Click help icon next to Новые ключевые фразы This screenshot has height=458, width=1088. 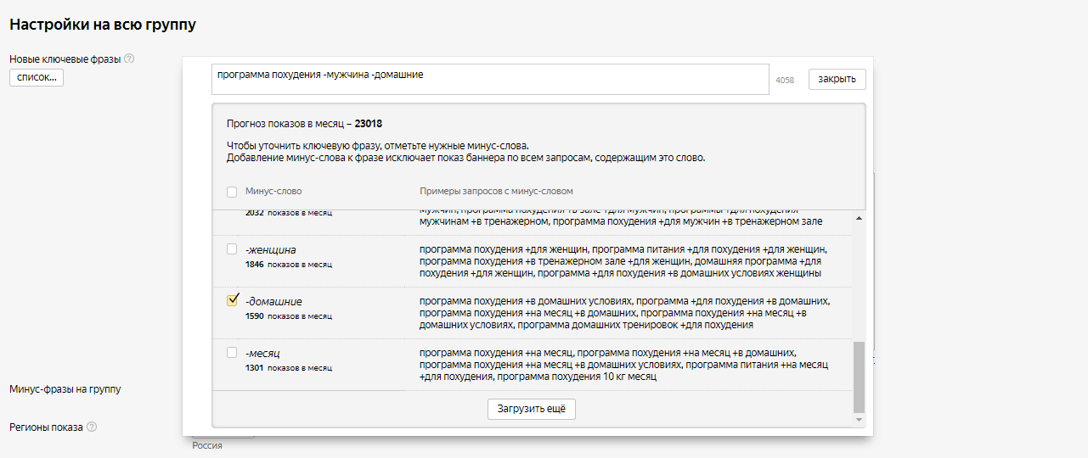pyautogui.click(x=130, y=59)
